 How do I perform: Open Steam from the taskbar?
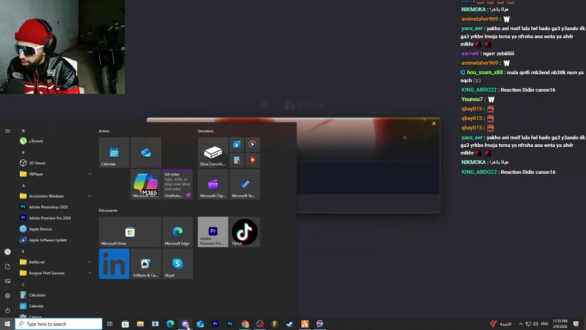click(290, 324)
